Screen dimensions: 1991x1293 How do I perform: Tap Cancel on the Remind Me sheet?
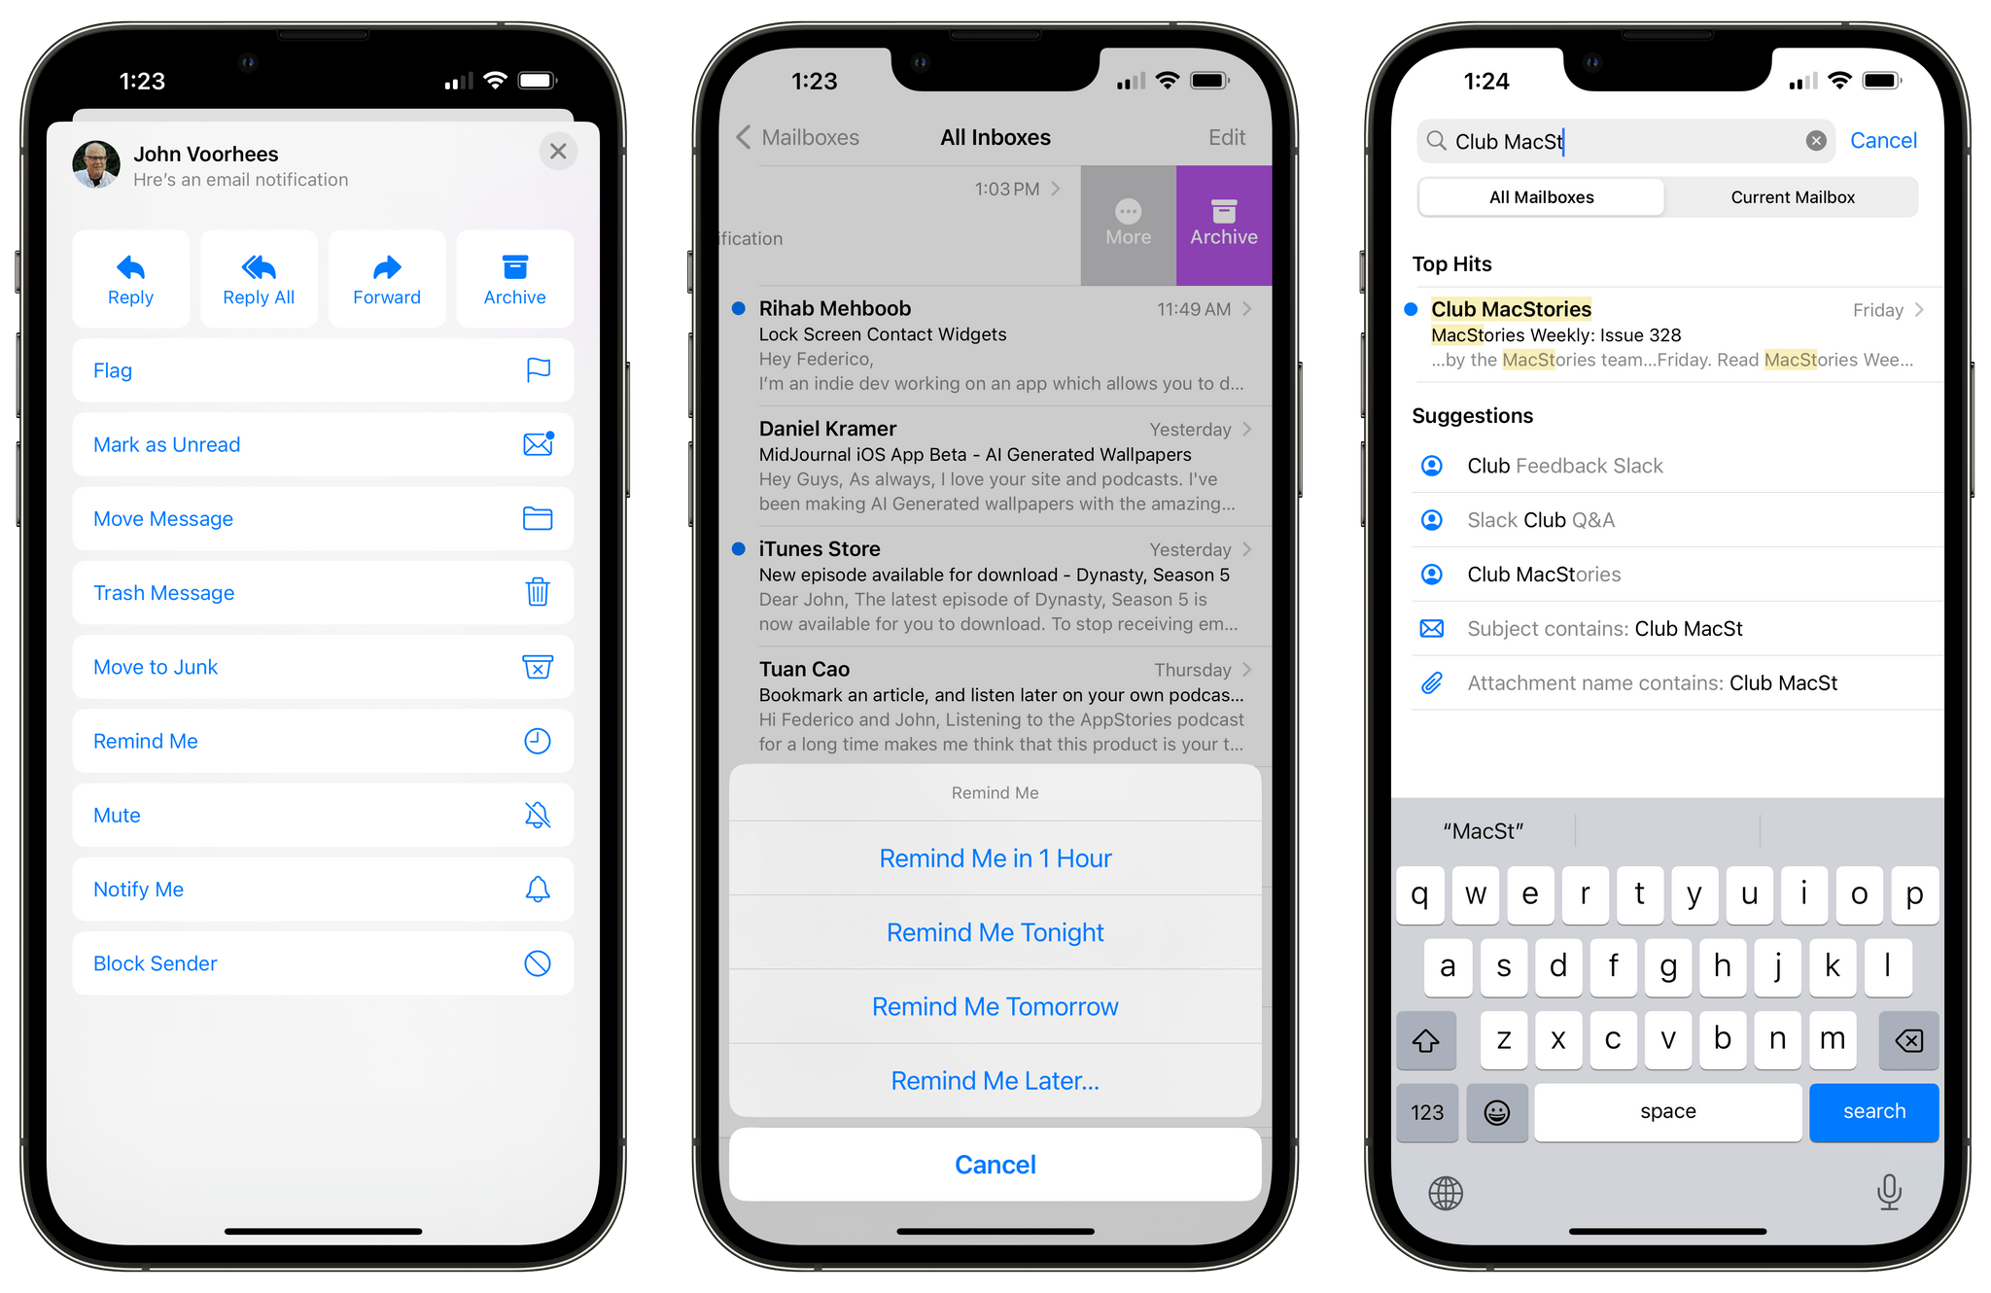tap(995, 1166)
